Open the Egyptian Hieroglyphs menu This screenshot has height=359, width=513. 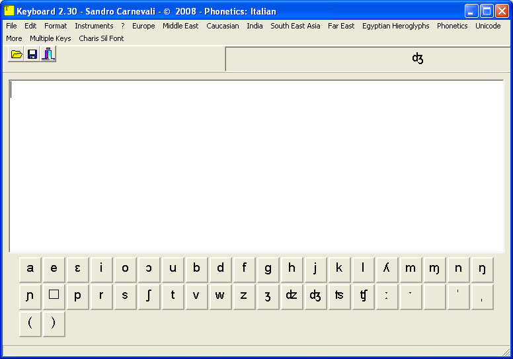point(395,26)
